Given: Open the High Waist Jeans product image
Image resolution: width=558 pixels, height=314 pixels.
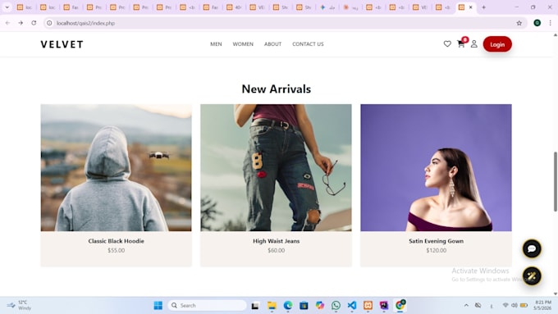Looking at the screenshot, I should coord(276,167).
